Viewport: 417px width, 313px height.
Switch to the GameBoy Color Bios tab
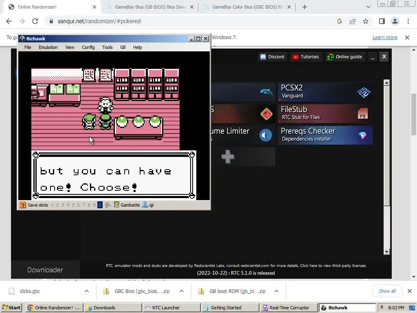pos(247,7)
